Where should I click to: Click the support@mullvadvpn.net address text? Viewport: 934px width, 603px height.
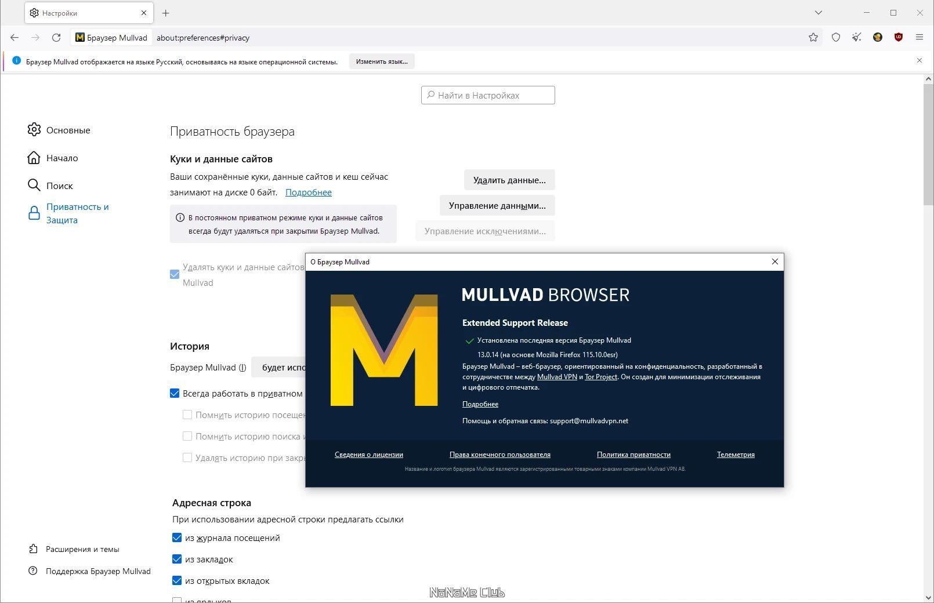589,421
